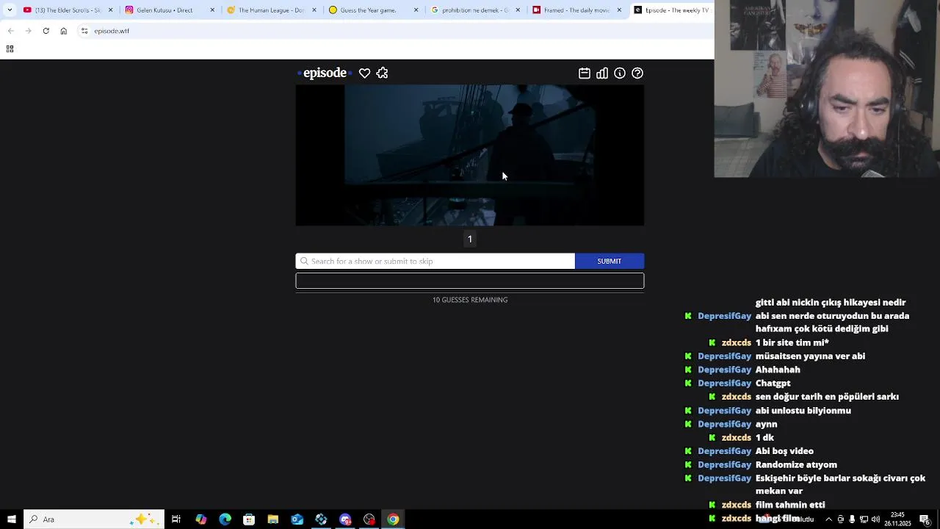Image resolution: width=940 pixels, height=529 pixels.
Task: Close the Elder Scrolls tab
Action: pyautogui.click(x=111, y=10)
